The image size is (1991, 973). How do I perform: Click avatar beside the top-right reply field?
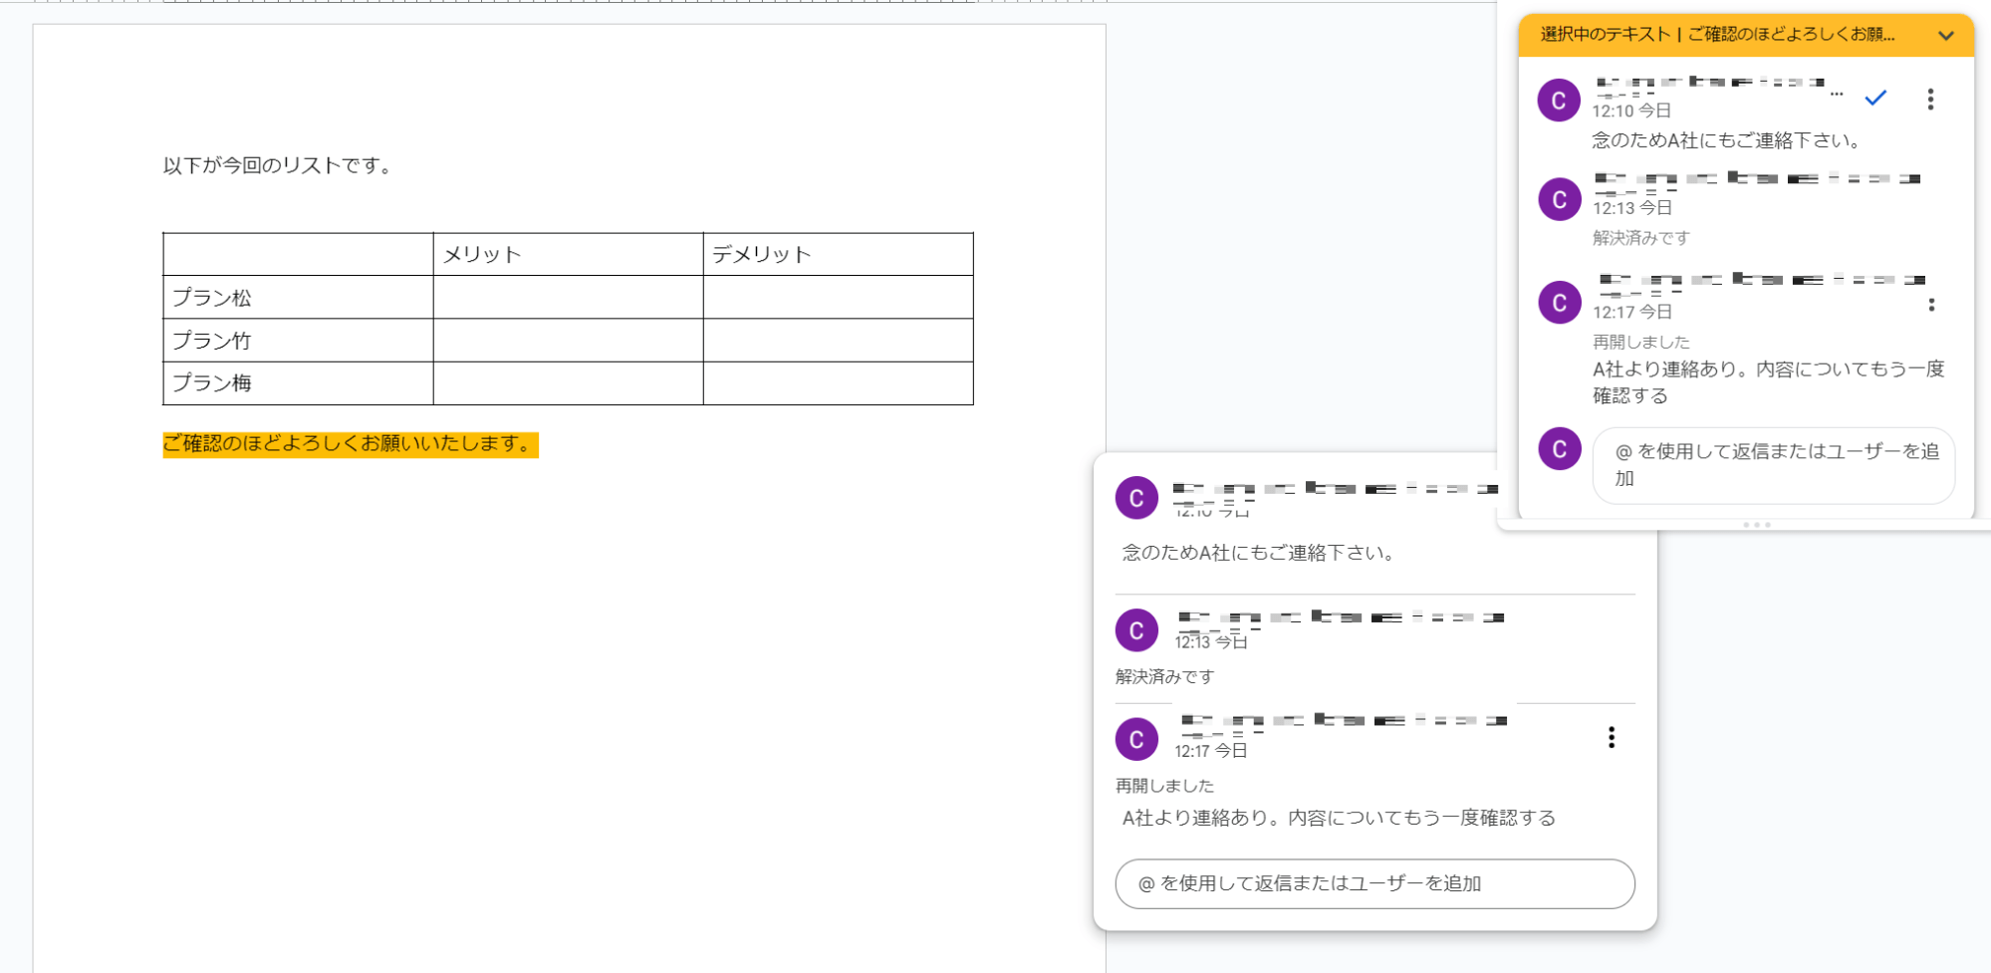[x=1559, y=449]
